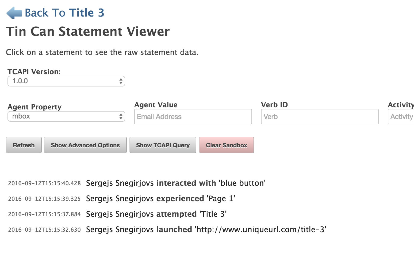This screenshot has height=253, width=414.
Task: Click timestamp 2016-09-12T15:15:37.884
Action: pos(44,214)
